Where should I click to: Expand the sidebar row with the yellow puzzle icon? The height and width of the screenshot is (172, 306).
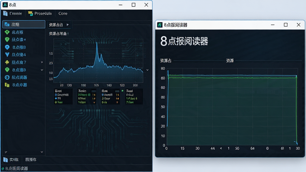[42, 62]
